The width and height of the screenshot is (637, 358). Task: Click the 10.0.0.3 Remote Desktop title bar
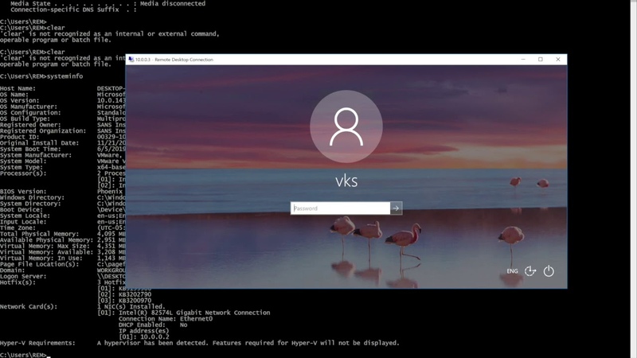coord(318,60)
